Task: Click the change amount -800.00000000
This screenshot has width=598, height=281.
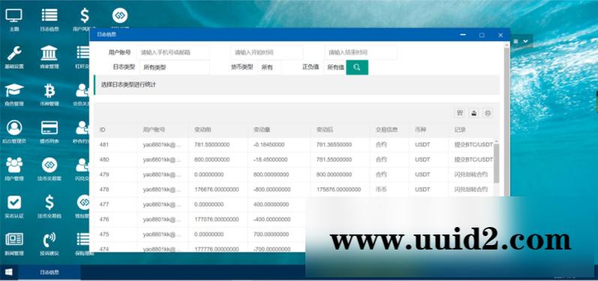Action: pyautogui.click(x=272, y=190)
